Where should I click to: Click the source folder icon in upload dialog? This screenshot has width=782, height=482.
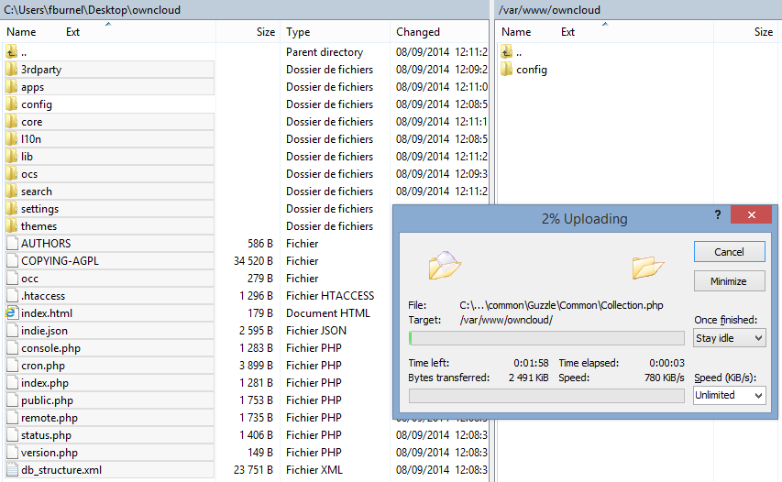445,265
